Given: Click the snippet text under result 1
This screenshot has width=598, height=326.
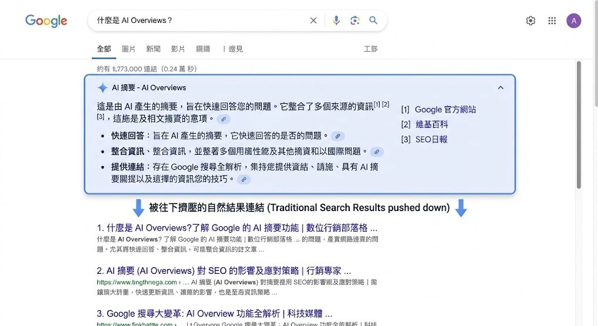Looking at the screenshot, I should tap(237, 244).
